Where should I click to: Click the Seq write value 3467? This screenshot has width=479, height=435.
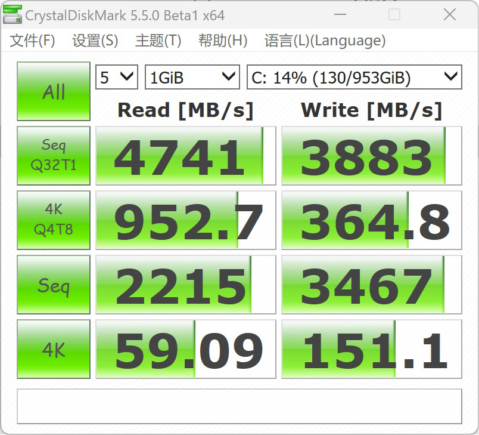[x=372, y=285]
